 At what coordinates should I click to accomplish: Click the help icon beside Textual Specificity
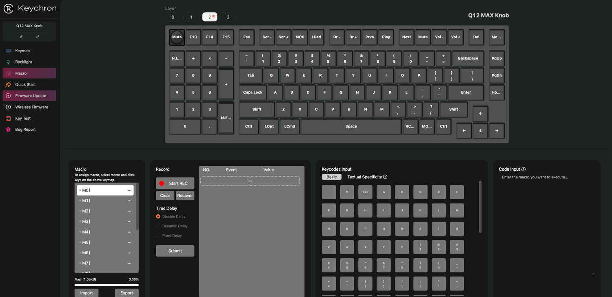tap(385, 177)
